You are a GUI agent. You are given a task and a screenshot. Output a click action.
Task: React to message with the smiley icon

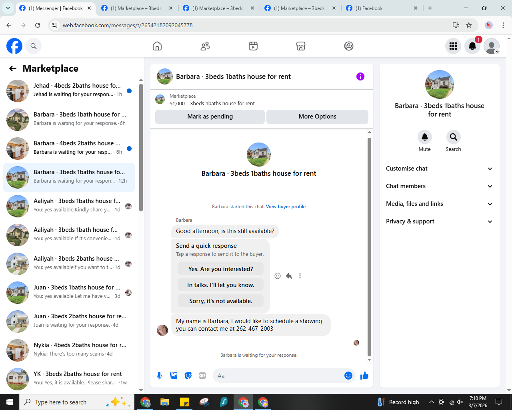pyautogui.click(x=278, y=276)
